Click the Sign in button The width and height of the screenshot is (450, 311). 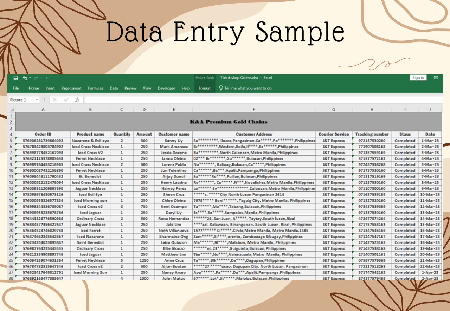(x=418, y=78)
